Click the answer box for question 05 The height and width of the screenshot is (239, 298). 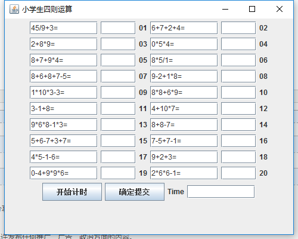(x=118, y=60)
